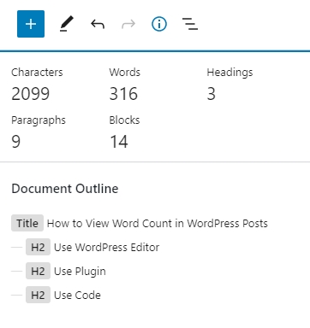Click the character count value 2099
This screenshot has width=310, height=328.
pos(31,94)
